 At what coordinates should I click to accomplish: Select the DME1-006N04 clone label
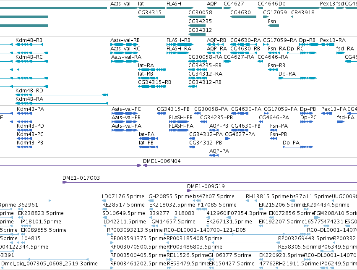pyautogui.click(x=162, y=161)
